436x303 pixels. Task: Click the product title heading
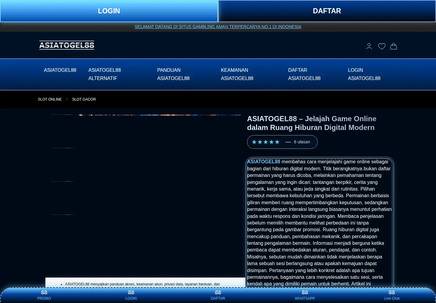coord(312,123)
